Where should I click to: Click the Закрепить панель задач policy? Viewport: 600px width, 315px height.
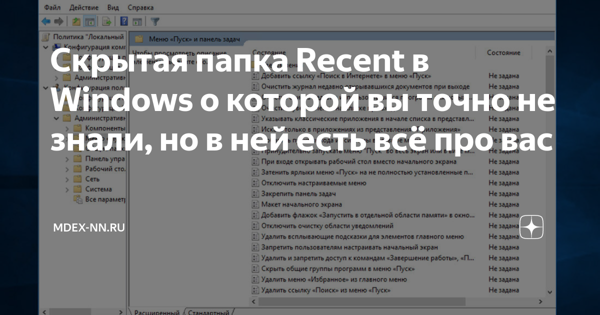pyautogui.click(x=298, y=193)
